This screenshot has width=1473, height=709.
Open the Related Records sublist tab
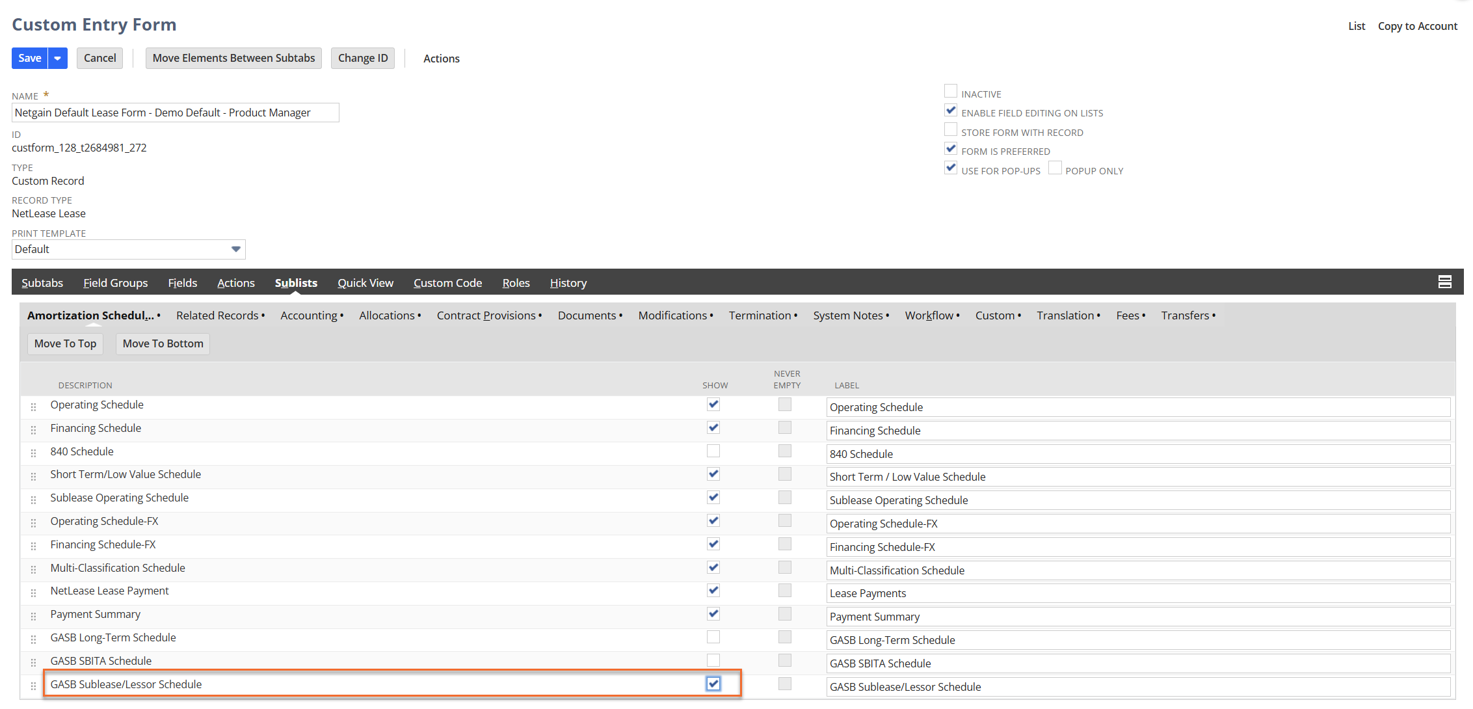[x=217, y=315]
